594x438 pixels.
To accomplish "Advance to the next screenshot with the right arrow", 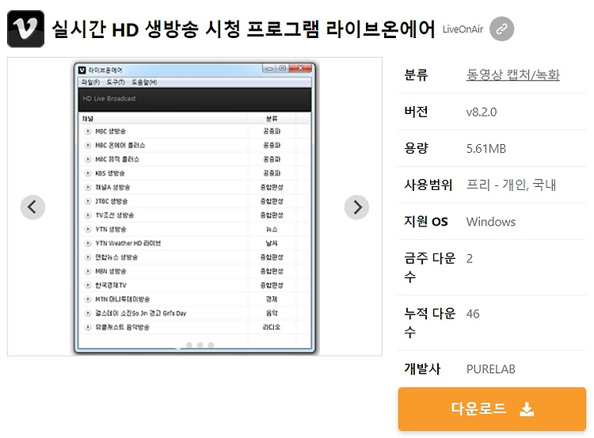I will pyautogui.click(x=356, y=208).
